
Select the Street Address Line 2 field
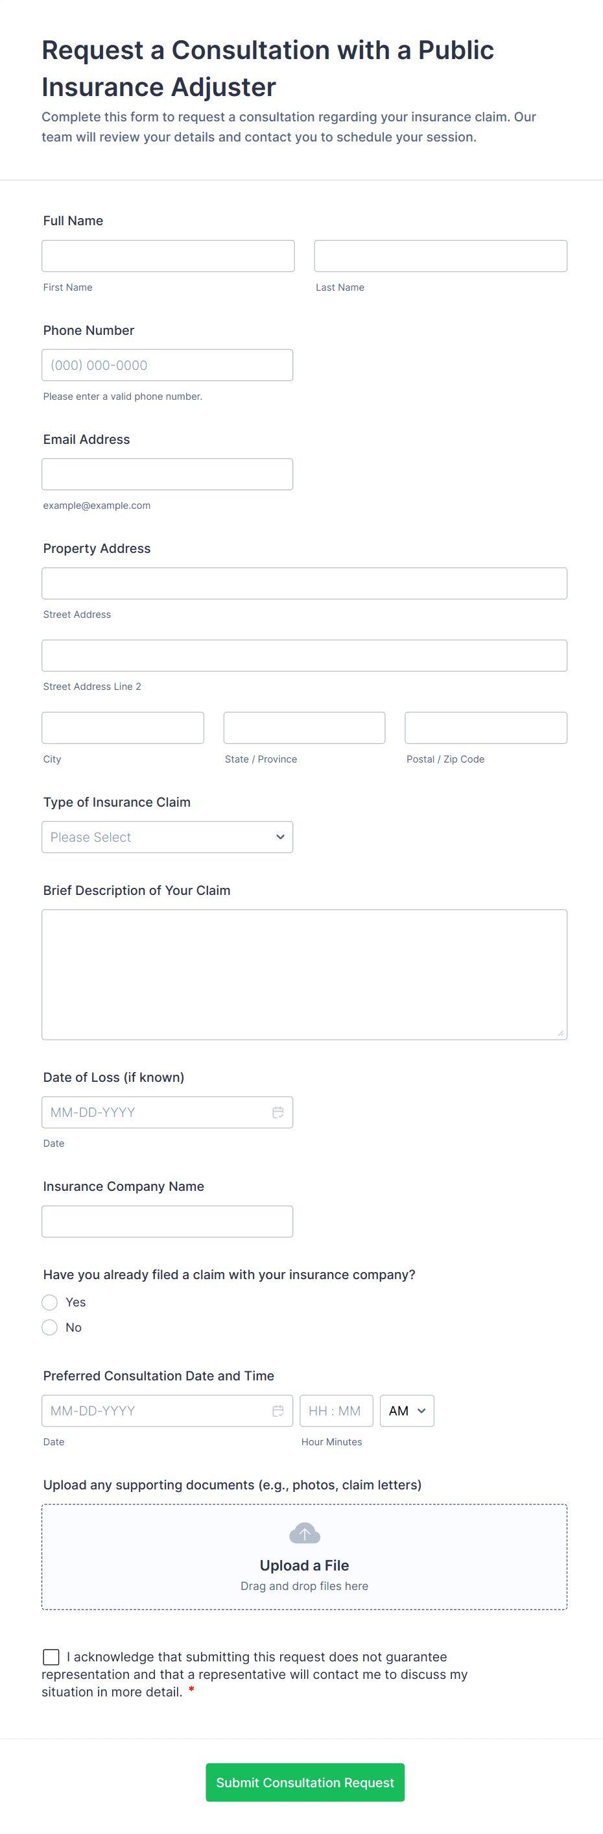click(304, 655)
